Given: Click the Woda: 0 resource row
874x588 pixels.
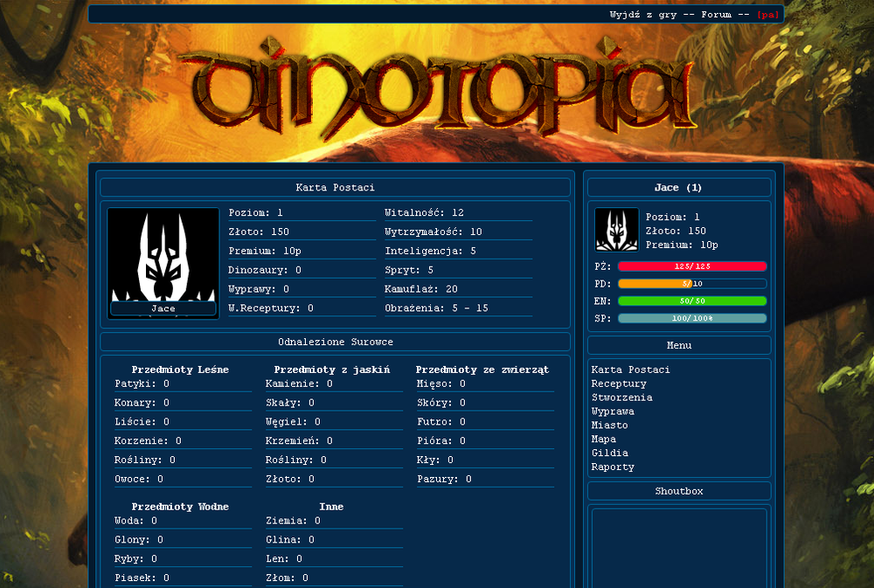Looking at the screenshot, I should click(183, 521).
